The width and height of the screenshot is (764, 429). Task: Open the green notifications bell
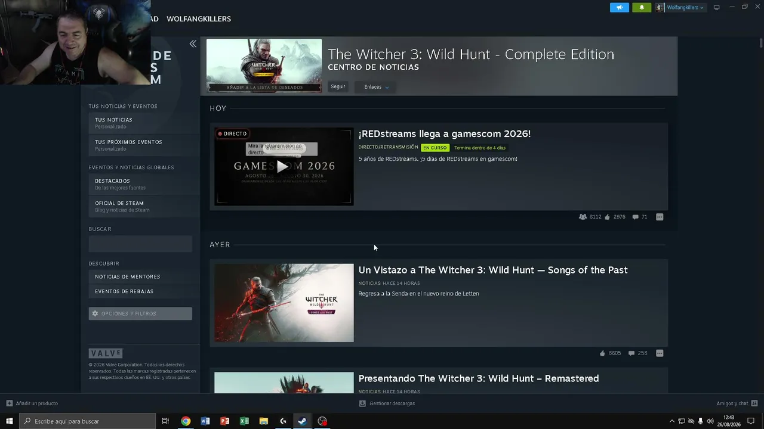(x=642, y=7)
